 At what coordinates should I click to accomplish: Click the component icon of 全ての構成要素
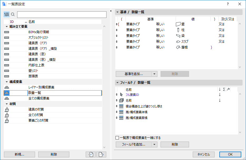click(7, 98)
